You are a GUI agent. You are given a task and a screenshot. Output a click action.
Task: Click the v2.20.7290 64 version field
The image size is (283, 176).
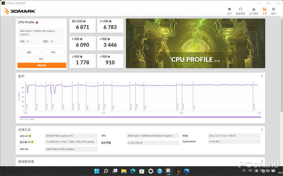pyautogui.click(x=153, y=142)
